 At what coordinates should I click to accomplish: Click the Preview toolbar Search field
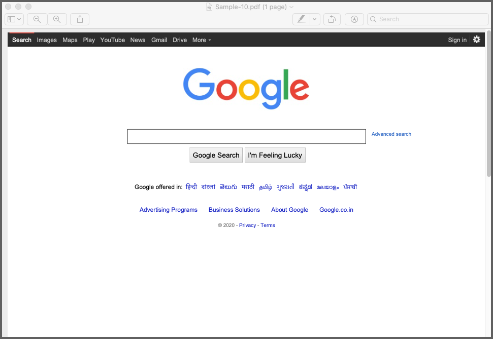428,19
